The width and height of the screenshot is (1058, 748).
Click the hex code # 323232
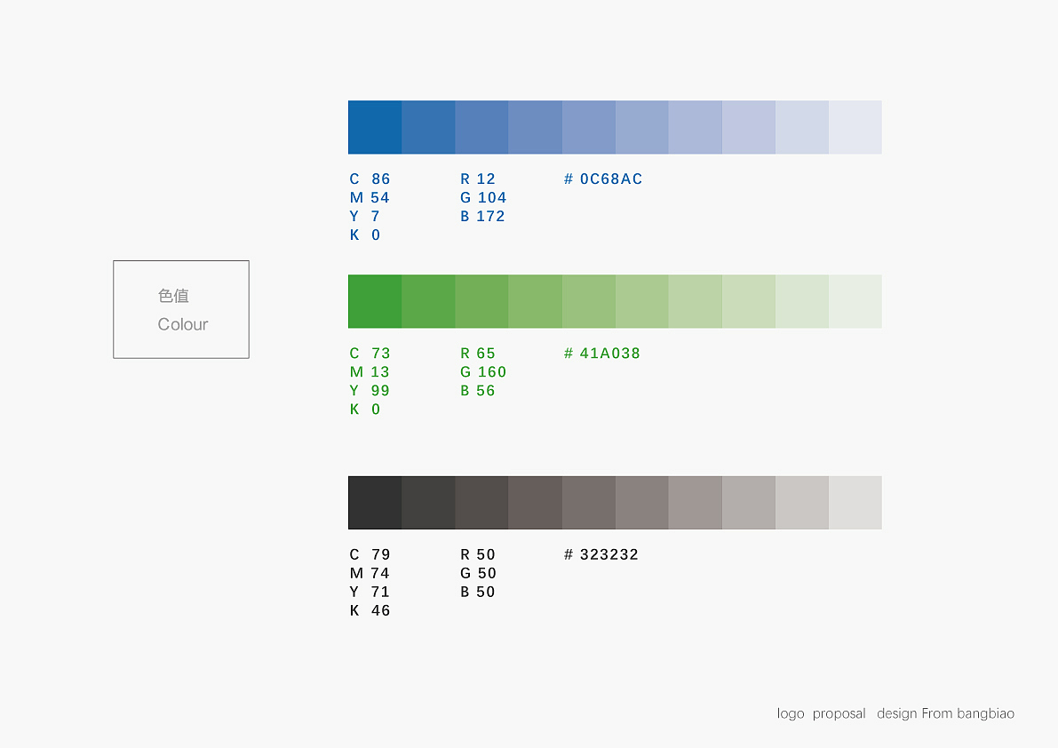coord(601,555)
